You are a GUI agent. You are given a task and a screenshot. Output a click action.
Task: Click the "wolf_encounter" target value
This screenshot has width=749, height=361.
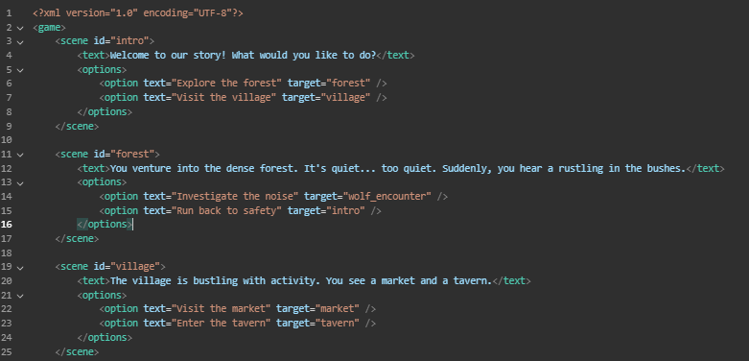coord(391,196)
